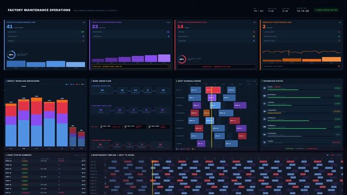Click the THU stacked workload bar
The height and width of the screenshot is (195, 347).
49,124
